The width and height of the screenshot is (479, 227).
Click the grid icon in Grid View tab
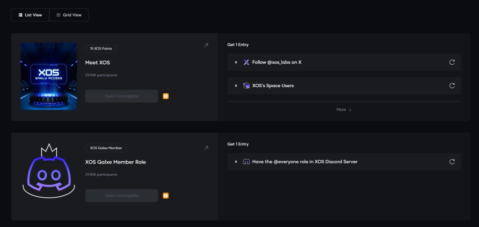(58, 15)
